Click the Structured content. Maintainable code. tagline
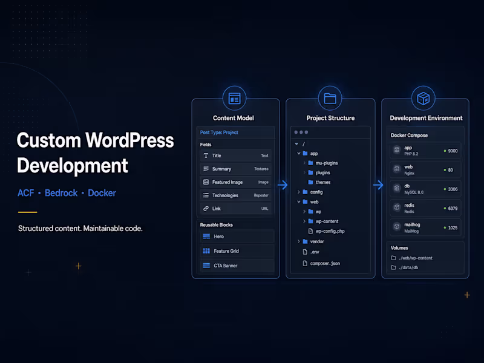This screenshot has width=484, height=363. click(x=80, y=229)
